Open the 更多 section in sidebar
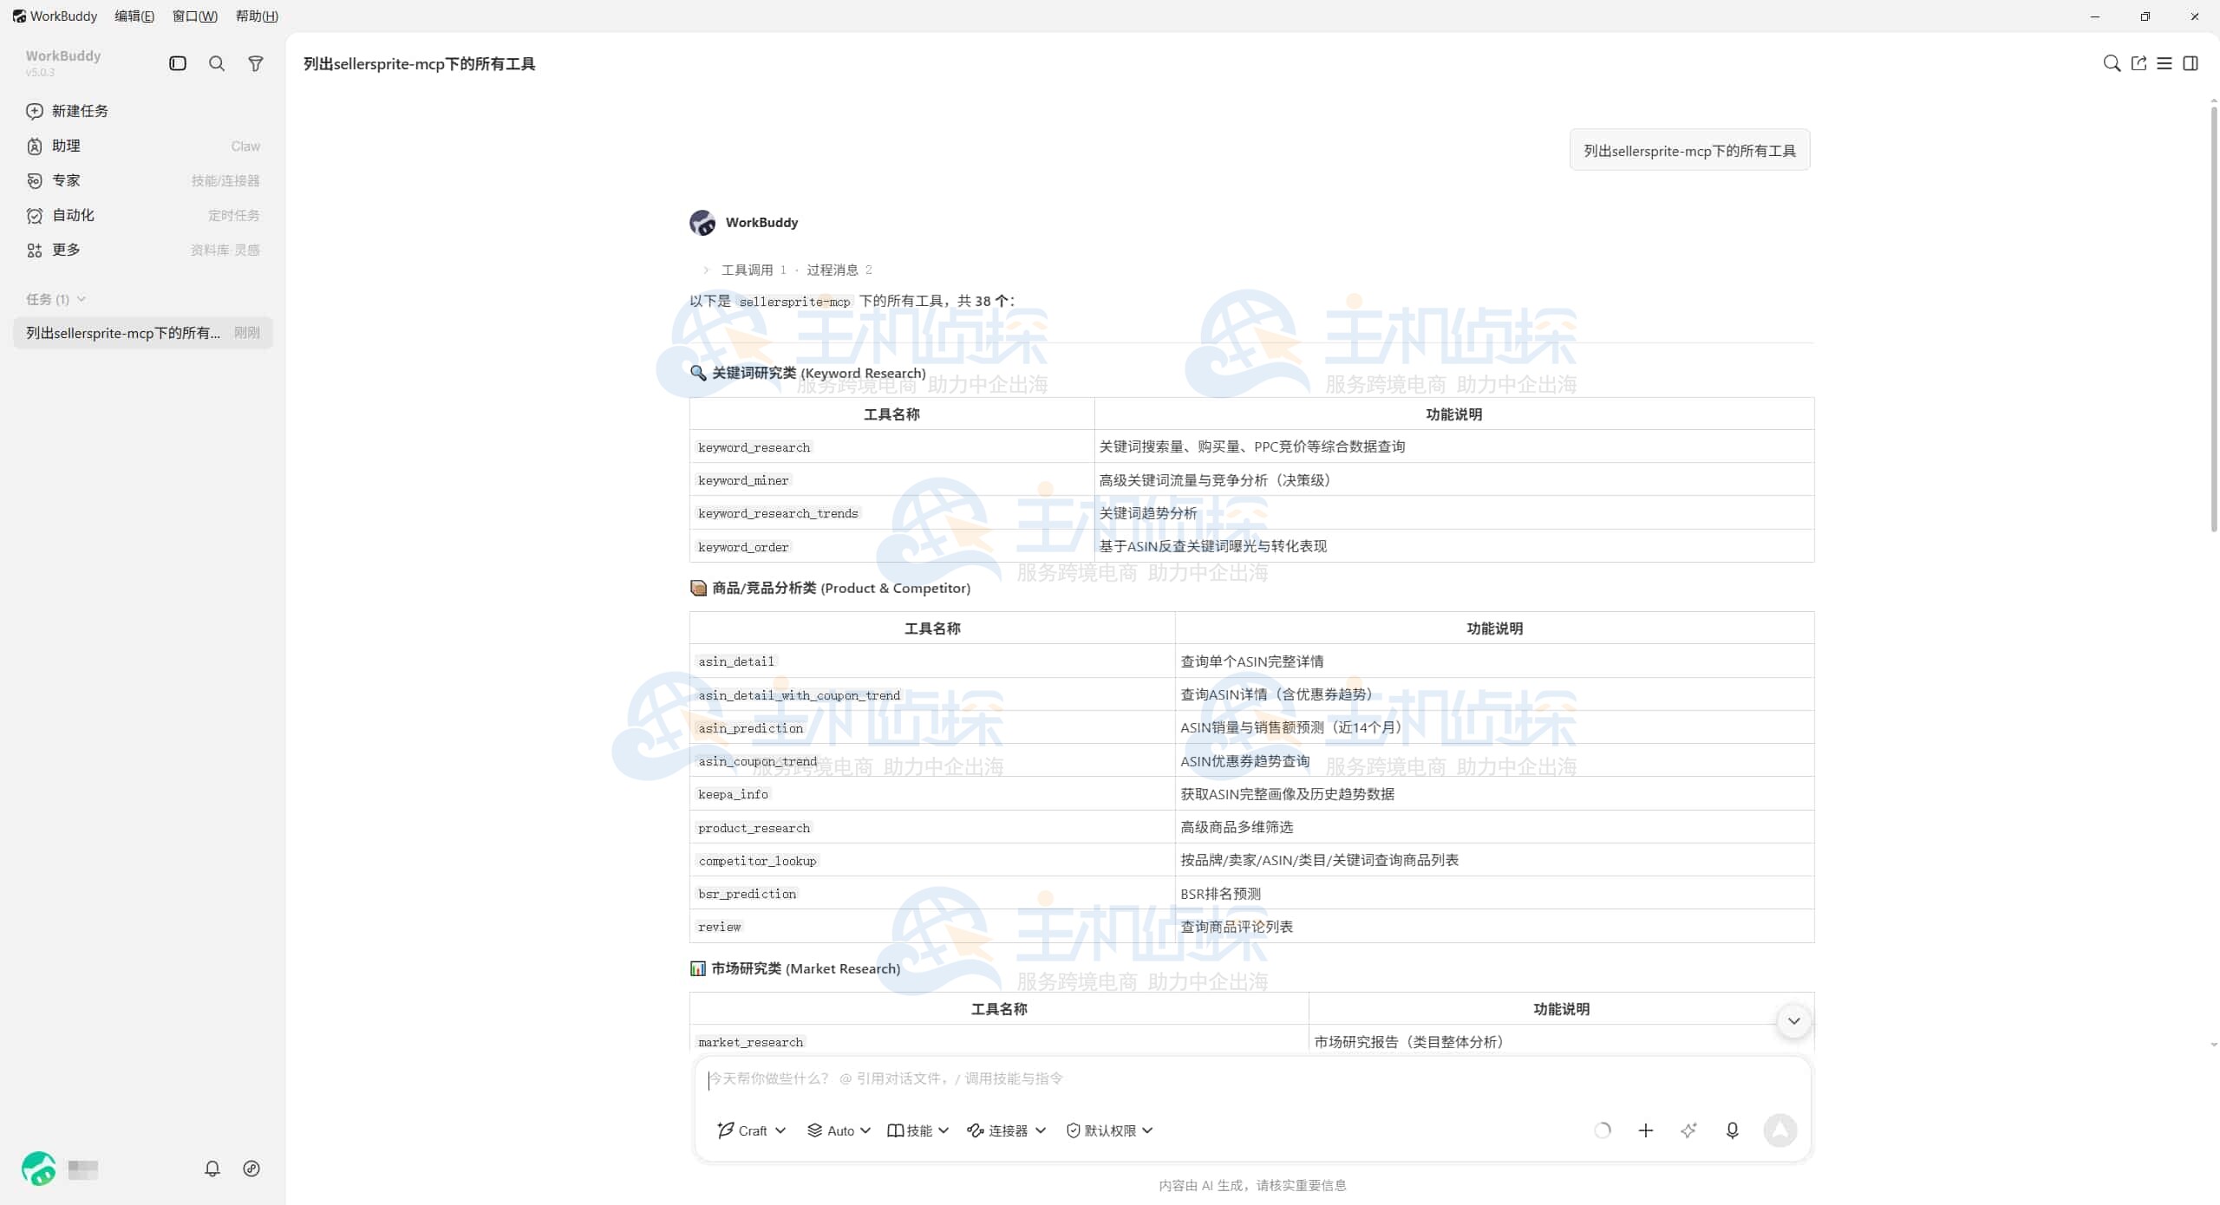 143,250
